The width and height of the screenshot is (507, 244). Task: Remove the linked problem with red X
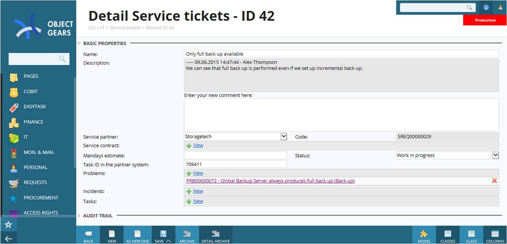(x=495, y=181)
